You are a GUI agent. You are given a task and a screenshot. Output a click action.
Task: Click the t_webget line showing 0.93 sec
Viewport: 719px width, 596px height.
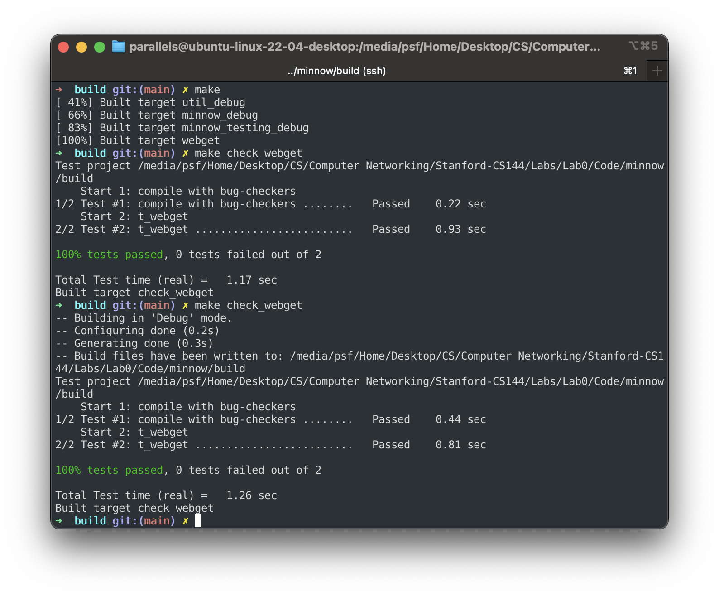coord(271,229)
